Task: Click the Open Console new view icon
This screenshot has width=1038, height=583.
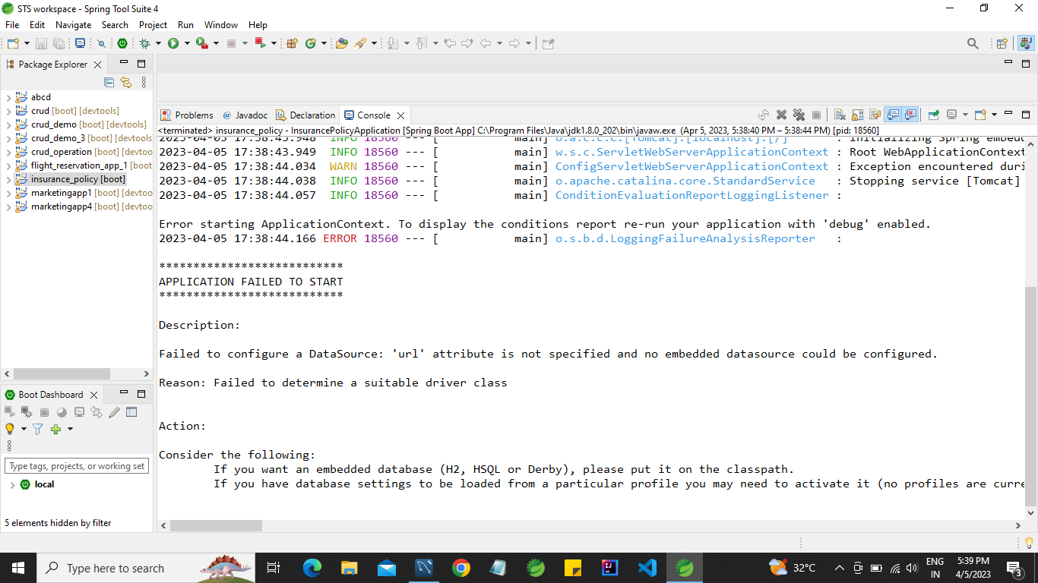Action: pos(980,115)
